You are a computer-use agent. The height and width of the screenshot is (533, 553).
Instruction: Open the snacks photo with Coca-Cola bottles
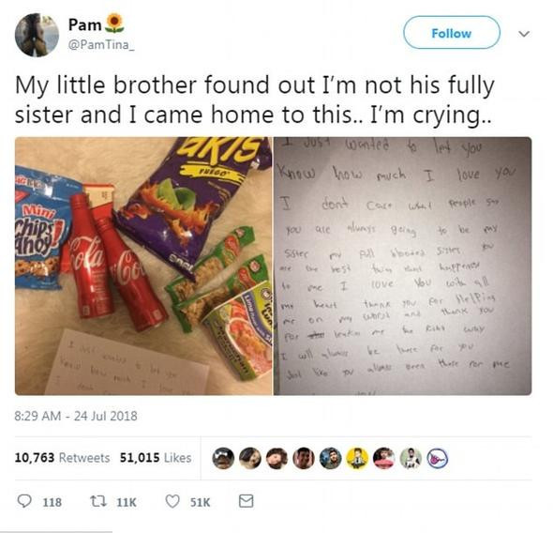coord(143,266)
